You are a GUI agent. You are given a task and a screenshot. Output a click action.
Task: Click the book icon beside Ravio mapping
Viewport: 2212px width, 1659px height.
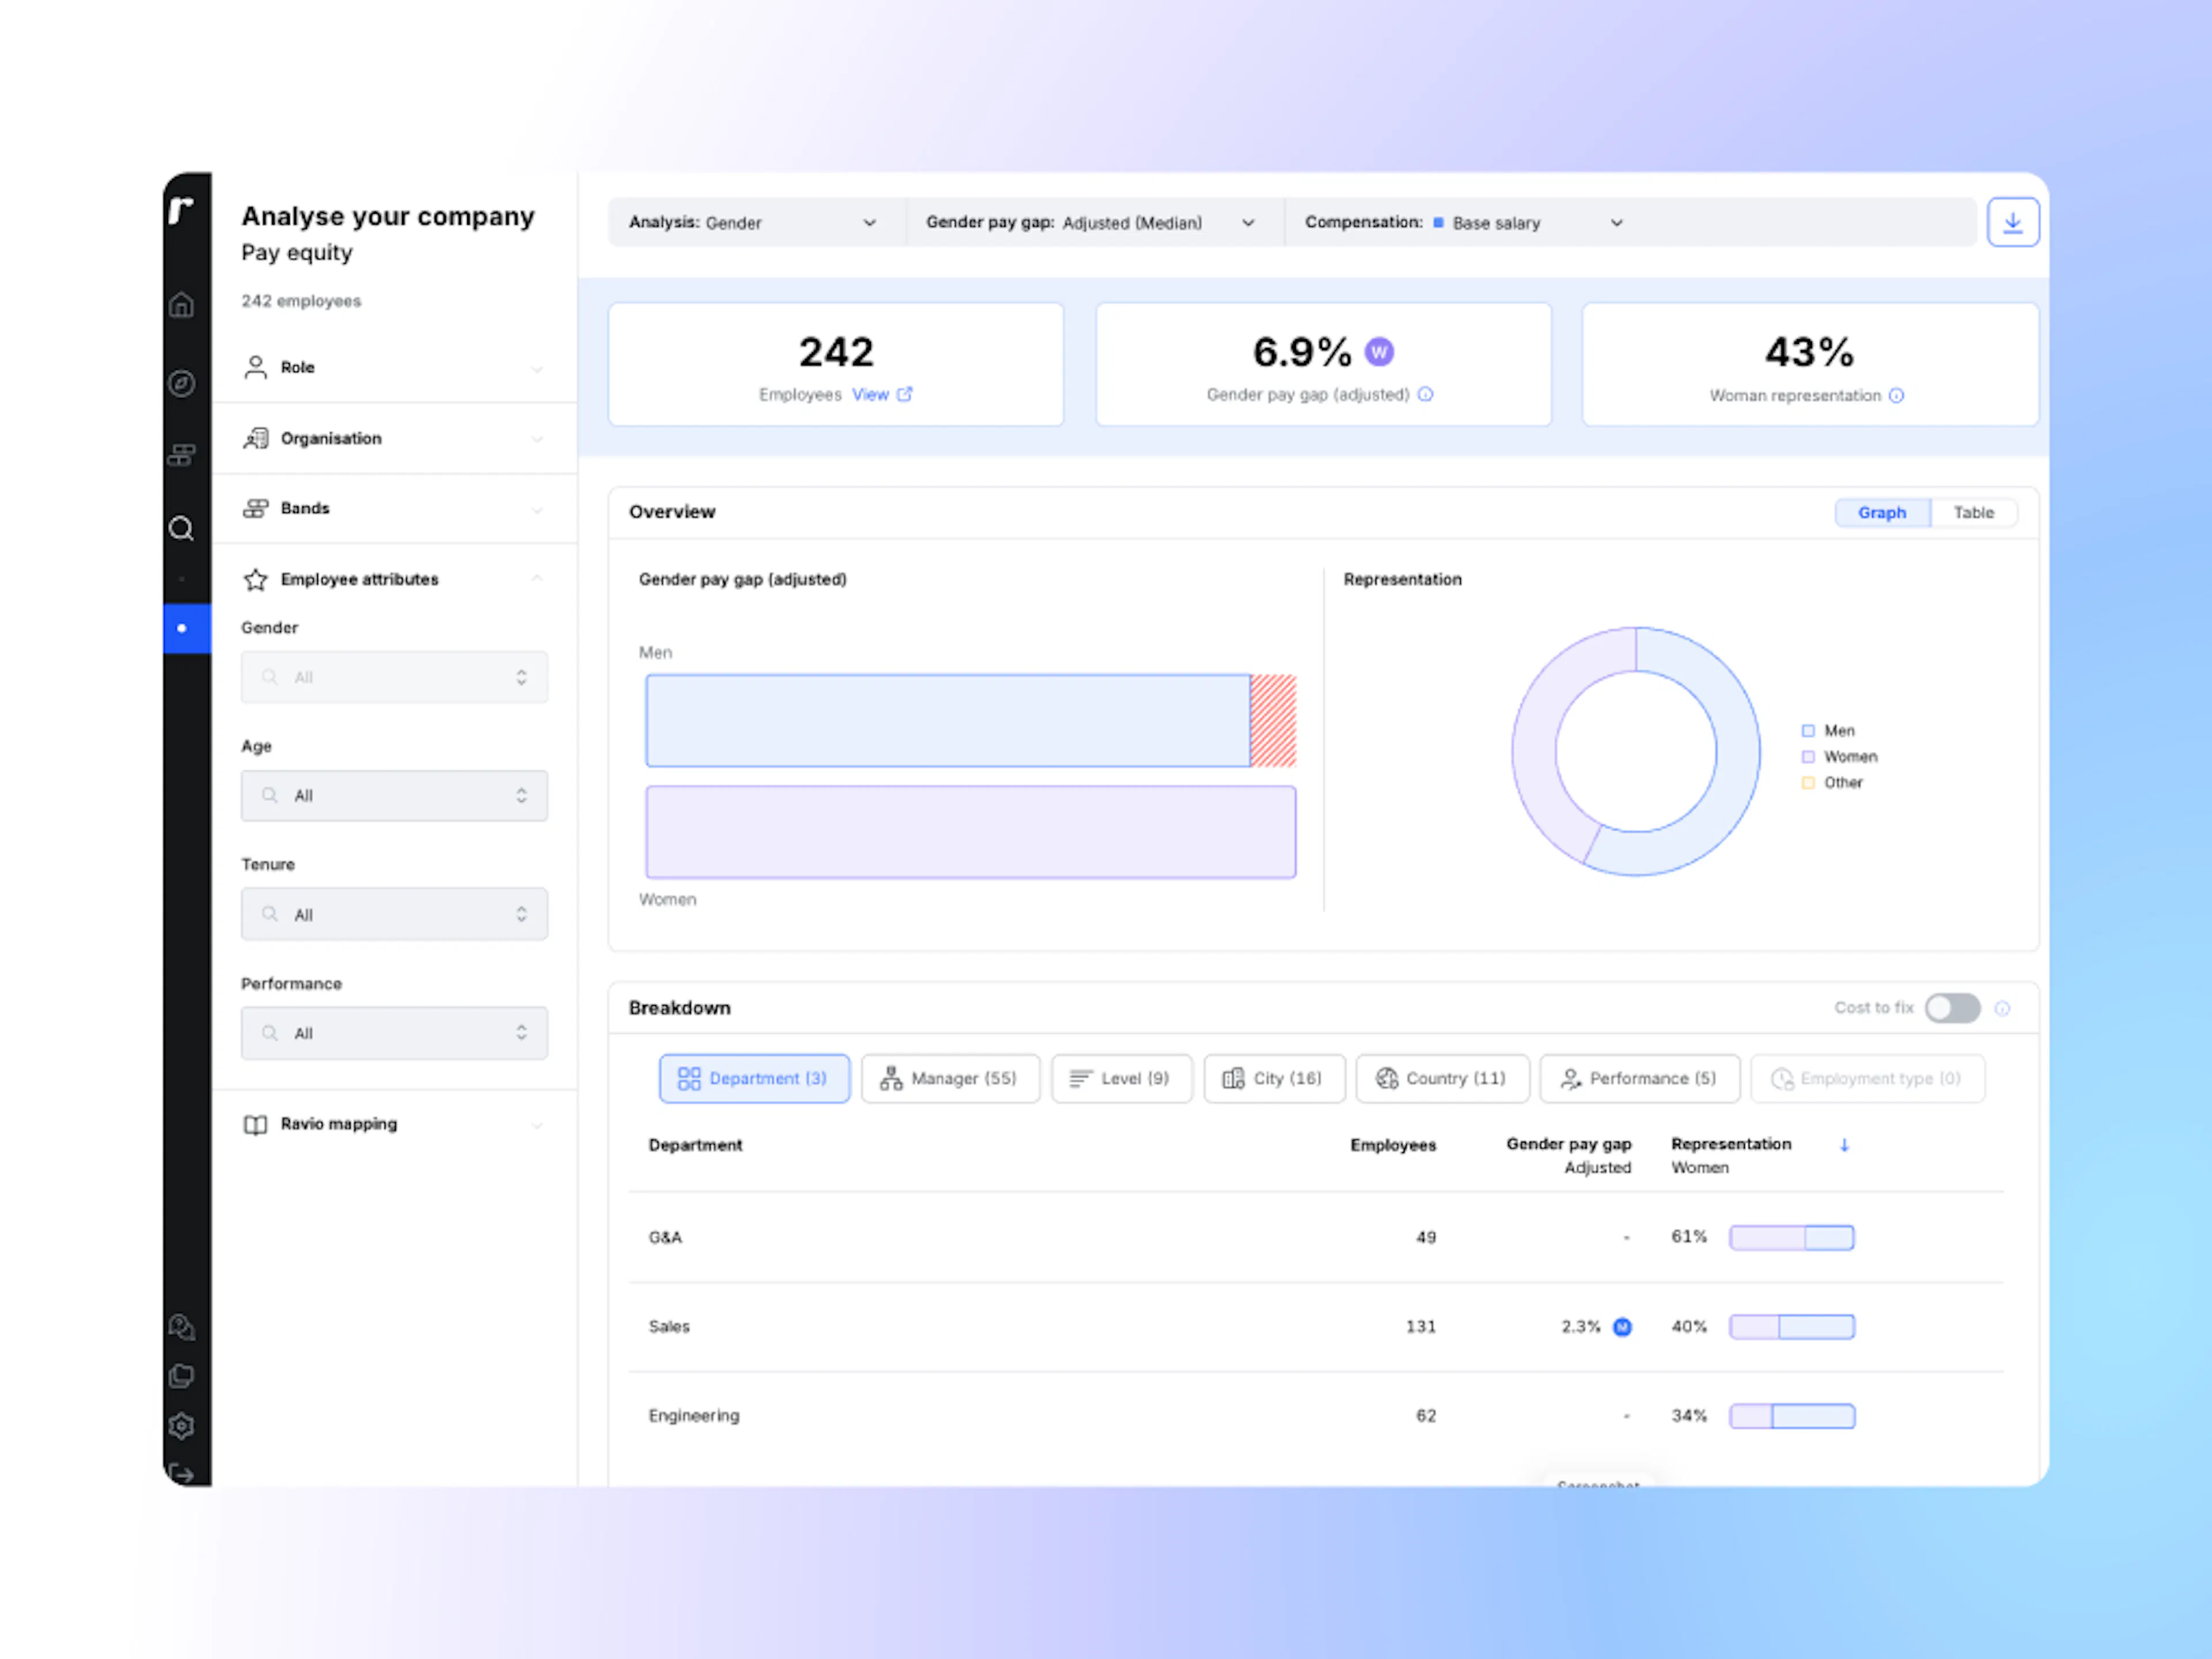point(256,1124)
